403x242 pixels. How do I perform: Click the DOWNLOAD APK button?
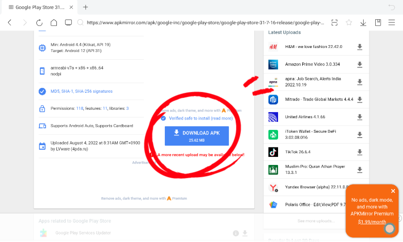point(197,136)
